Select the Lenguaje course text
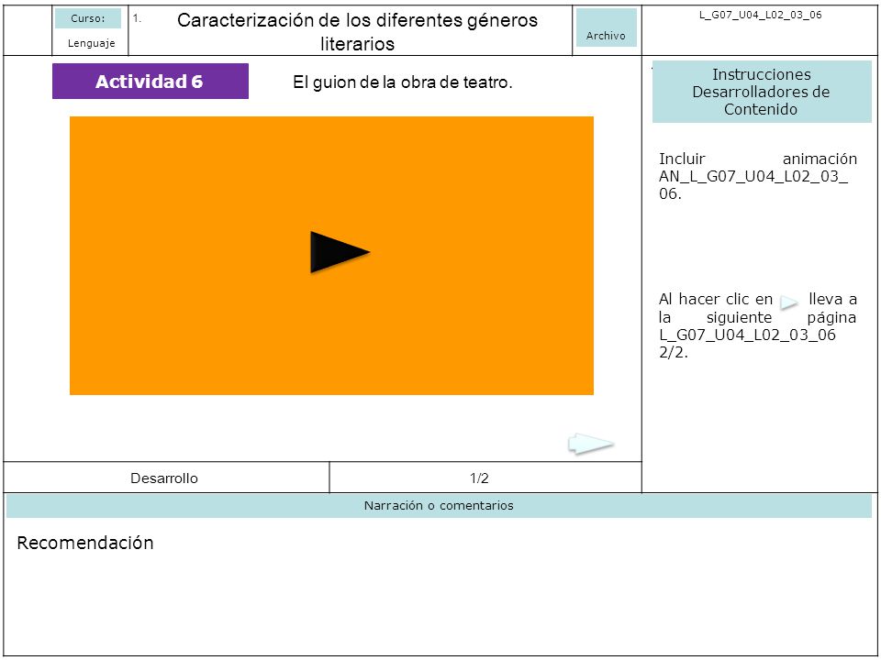 [91, 43]
